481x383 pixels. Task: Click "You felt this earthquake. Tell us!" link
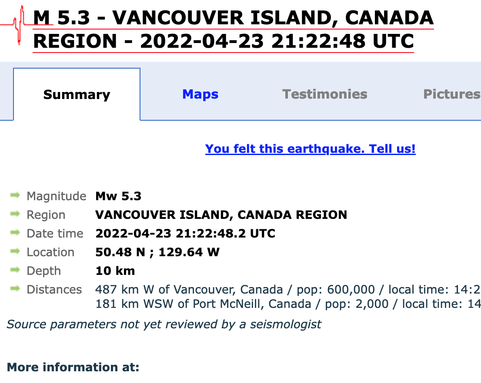310,149
